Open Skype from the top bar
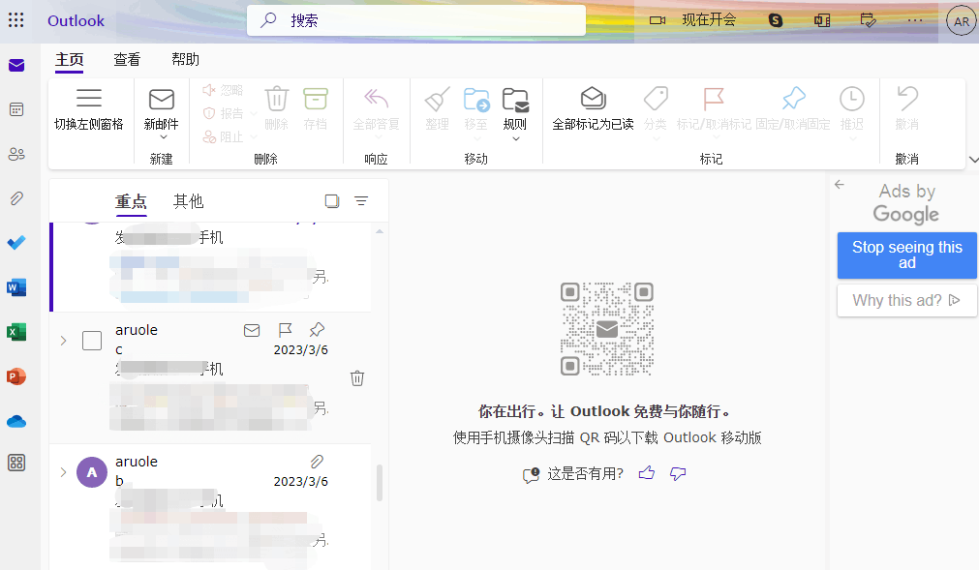This screenshot has width=979, height=570. tap(776, 20)
